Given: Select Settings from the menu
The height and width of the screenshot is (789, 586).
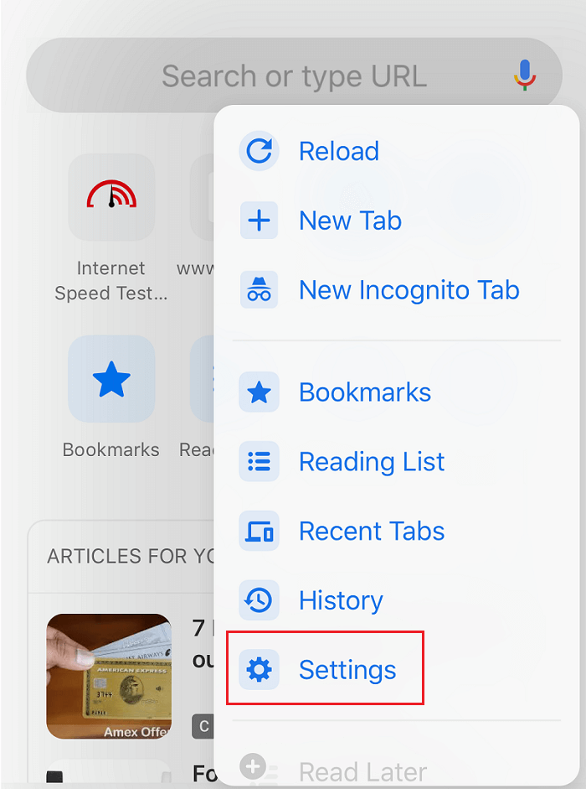Looking at the screenshot, I should pyautogui.click(x=347, y=667).
